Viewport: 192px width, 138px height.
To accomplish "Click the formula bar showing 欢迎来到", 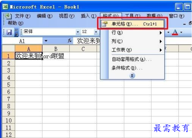I will [x=87, y=41].
